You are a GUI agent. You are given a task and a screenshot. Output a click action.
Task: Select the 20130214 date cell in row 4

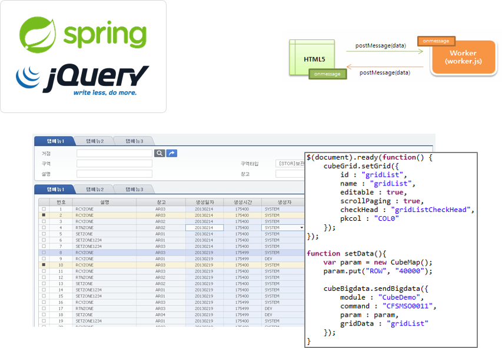click(x=204, y=227)
